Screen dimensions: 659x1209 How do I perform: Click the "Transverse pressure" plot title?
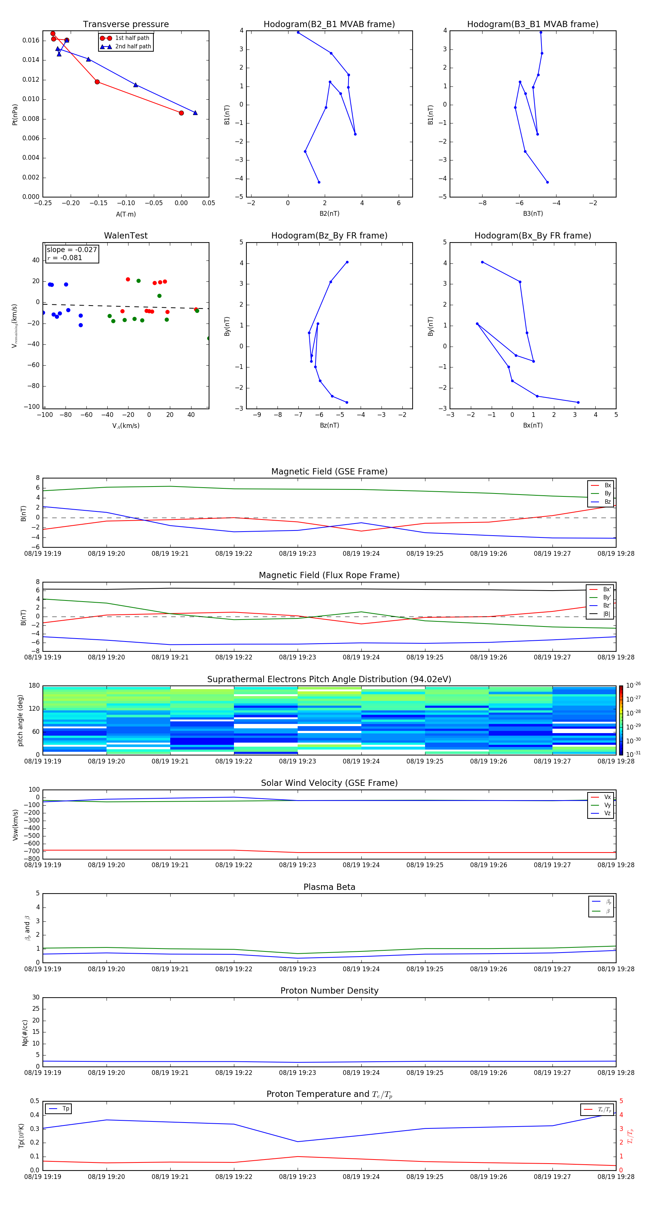coord(126,24)
